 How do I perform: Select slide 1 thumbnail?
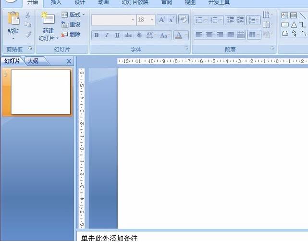[x=41, y=92]
